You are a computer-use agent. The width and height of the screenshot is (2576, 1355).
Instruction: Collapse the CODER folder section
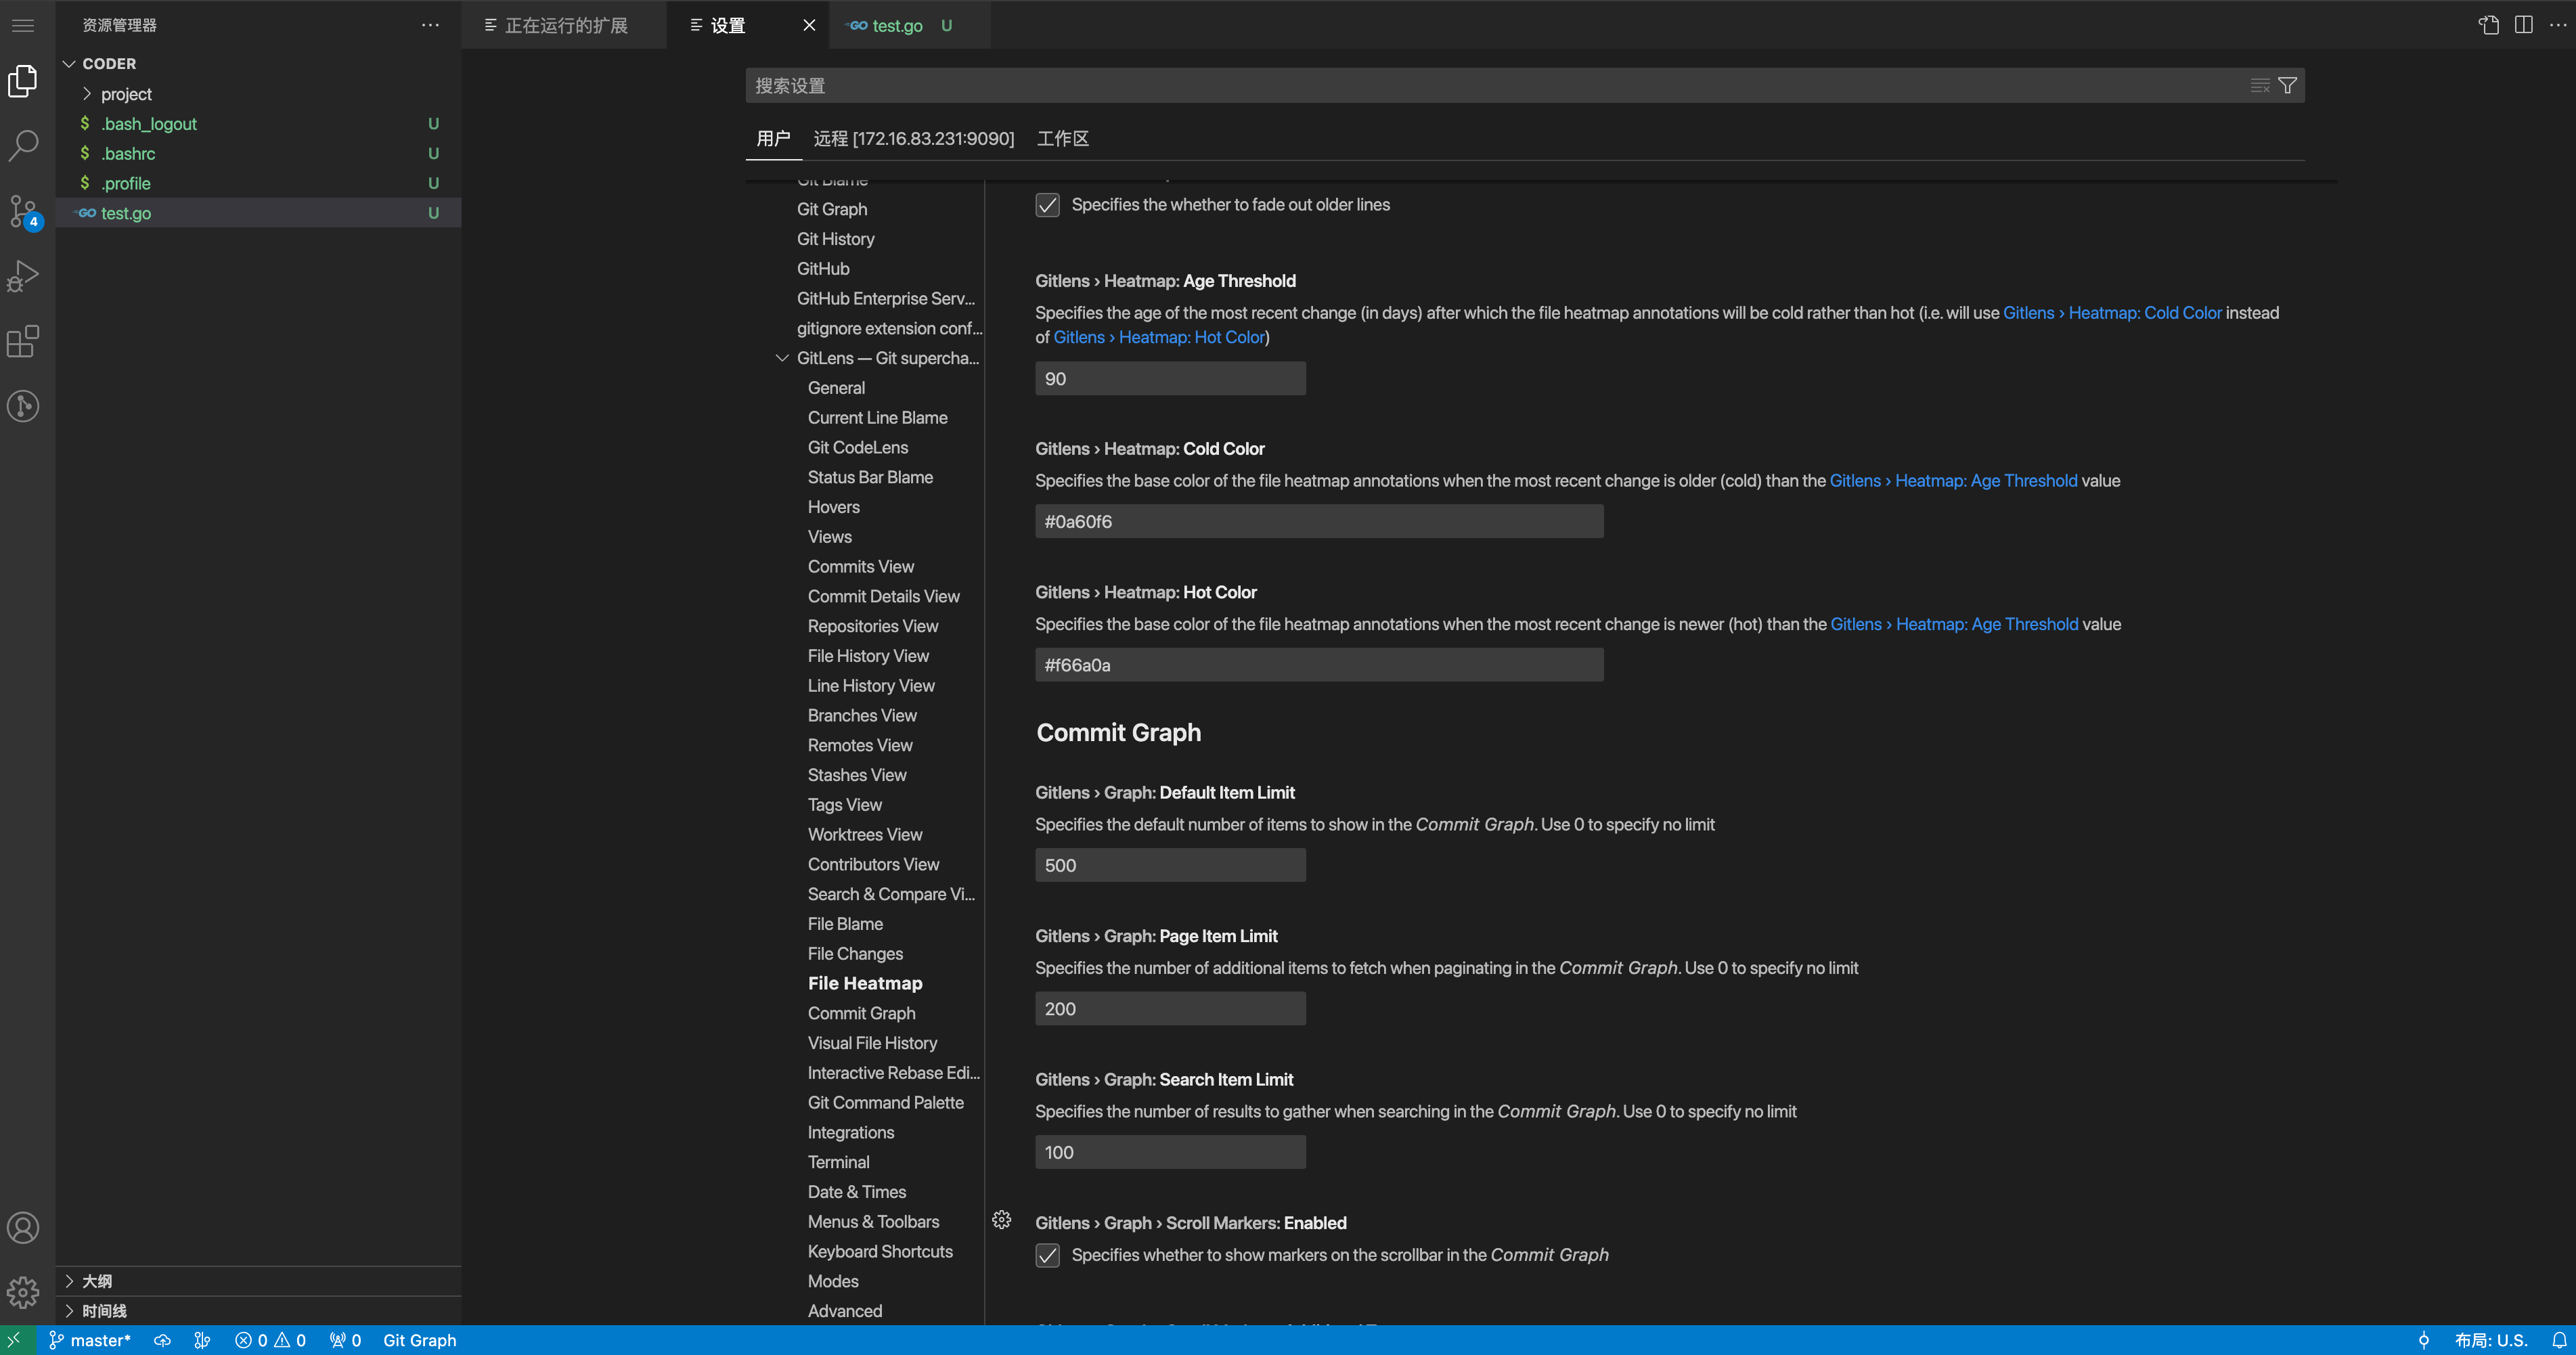pos(258,63)
